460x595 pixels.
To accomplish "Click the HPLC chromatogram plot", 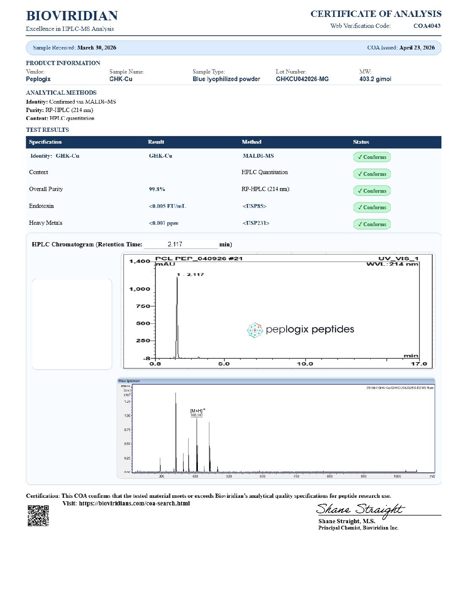I will [x=278, y=311].
